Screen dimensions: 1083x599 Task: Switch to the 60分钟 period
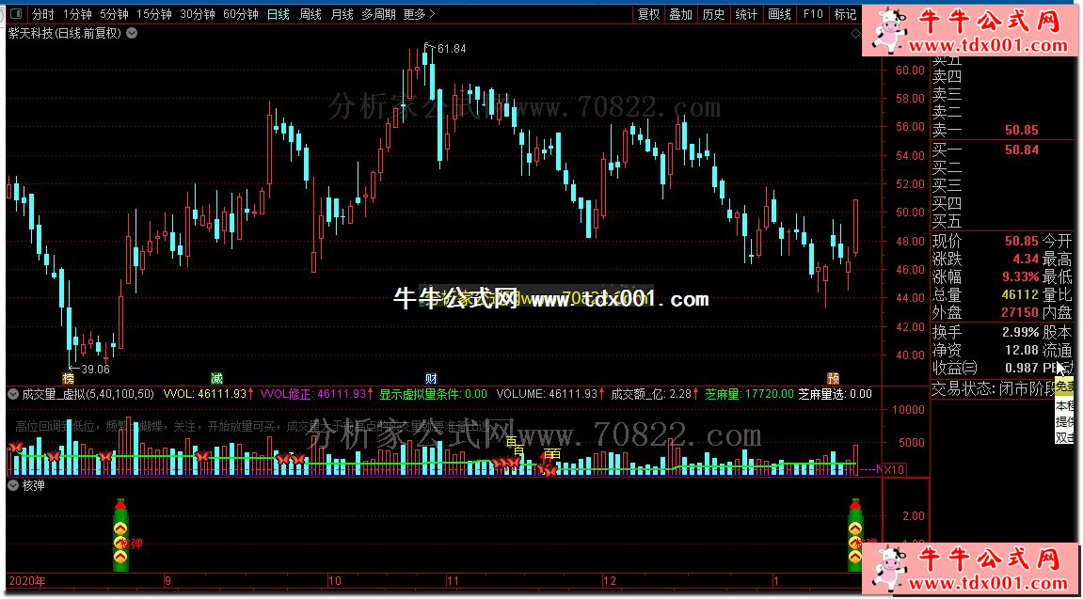(241, 14)
